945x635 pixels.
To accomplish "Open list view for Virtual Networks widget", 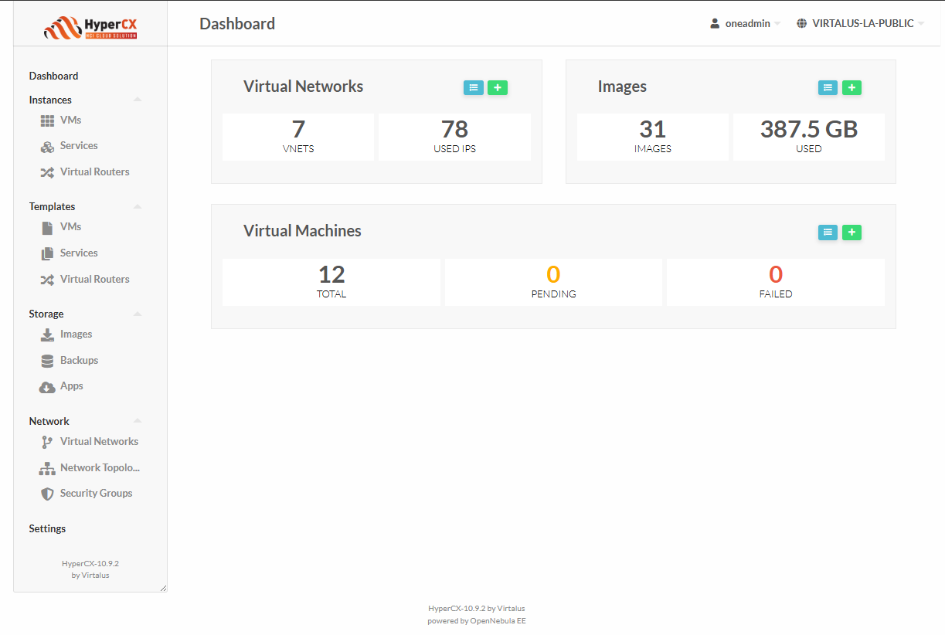I will click(x=474, y=88).
